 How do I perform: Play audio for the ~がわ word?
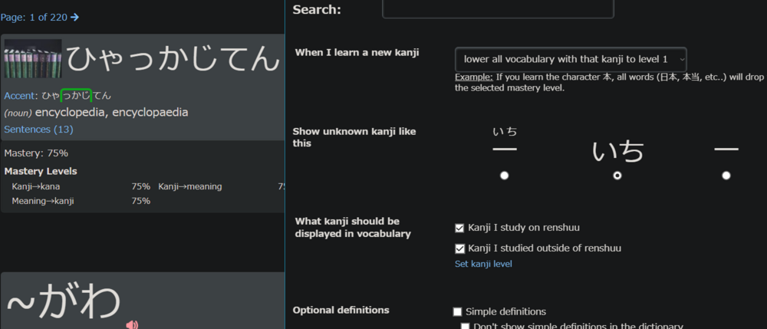132,324
